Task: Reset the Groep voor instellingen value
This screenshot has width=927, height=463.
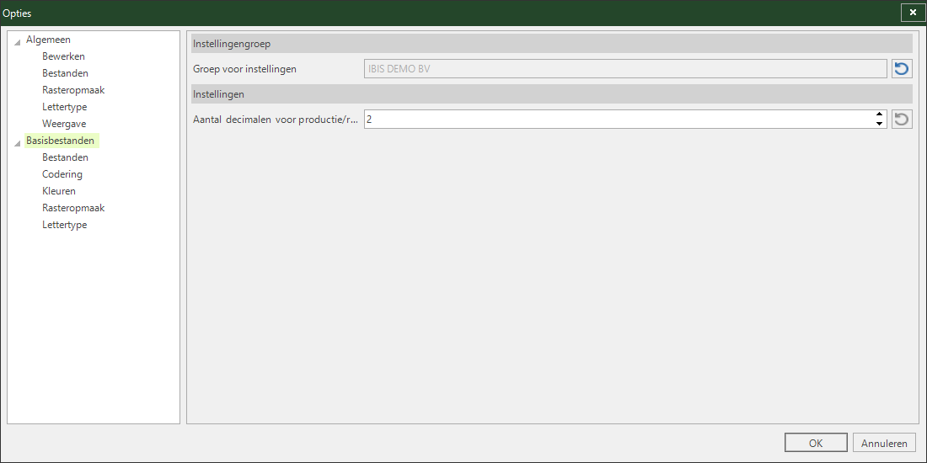Action: (x=902, y=69)
